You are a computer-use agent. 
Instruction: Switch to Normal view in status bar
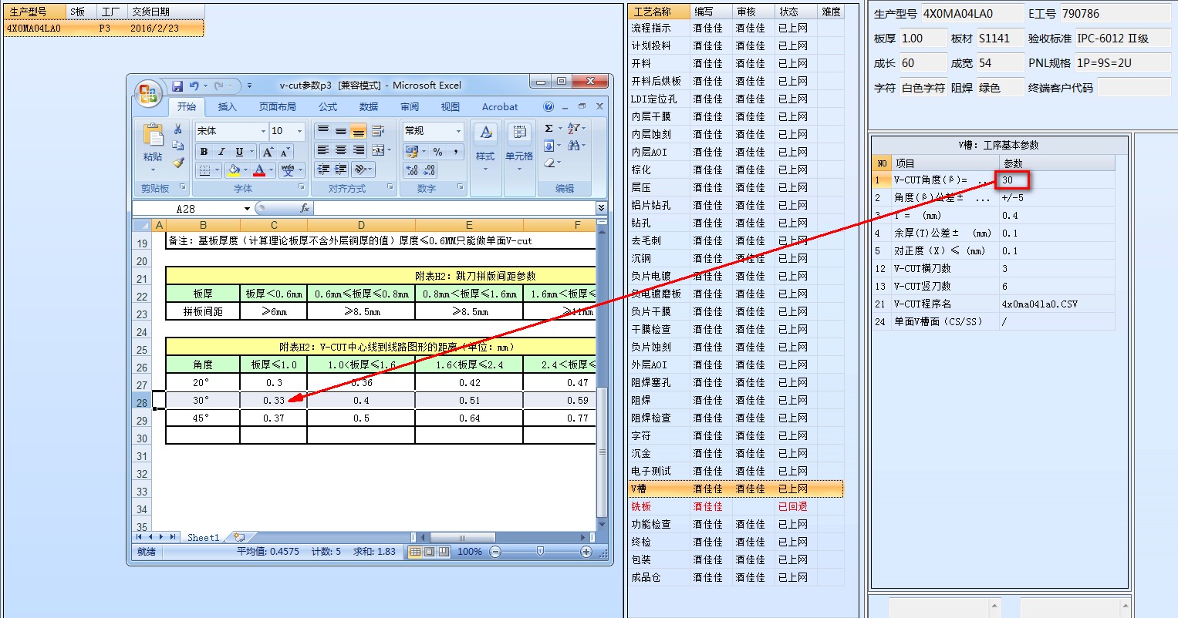415,552
